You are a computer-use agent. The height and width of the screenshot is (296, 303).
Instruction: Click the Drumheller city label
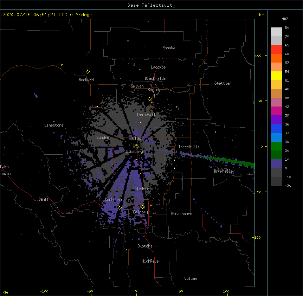click(x=224, y=171)
